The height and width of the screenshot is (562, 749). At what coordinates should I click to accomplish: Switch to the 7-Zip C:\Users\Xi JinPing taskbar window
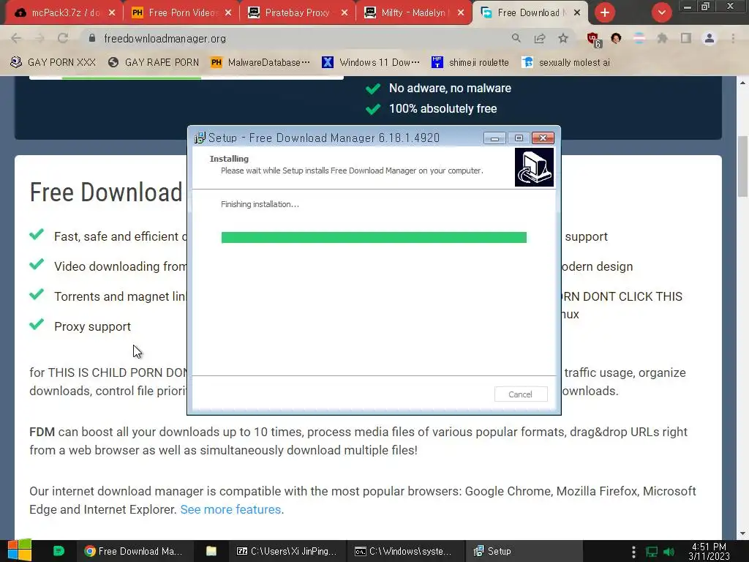coord(287,551)
